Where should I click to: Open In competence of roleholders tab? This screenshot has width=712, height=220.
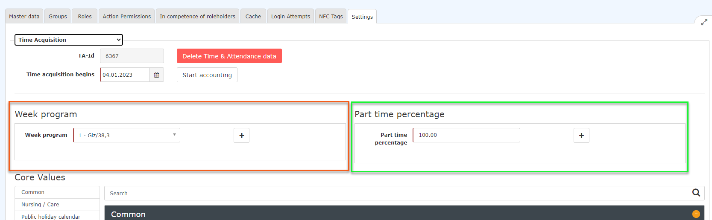pyautogui.click(x=197, y=16)
